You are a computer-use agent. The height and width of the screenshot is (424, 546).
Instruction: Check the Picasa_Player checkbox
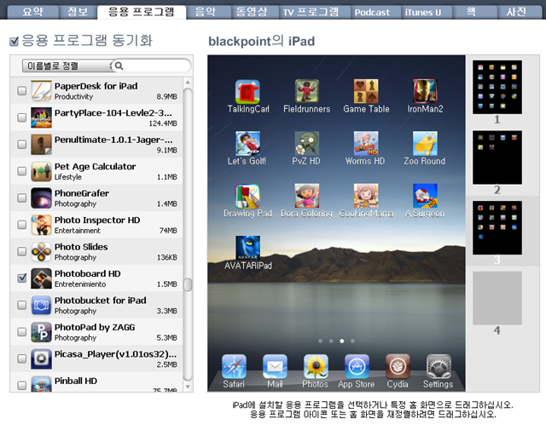click(21, 358)
